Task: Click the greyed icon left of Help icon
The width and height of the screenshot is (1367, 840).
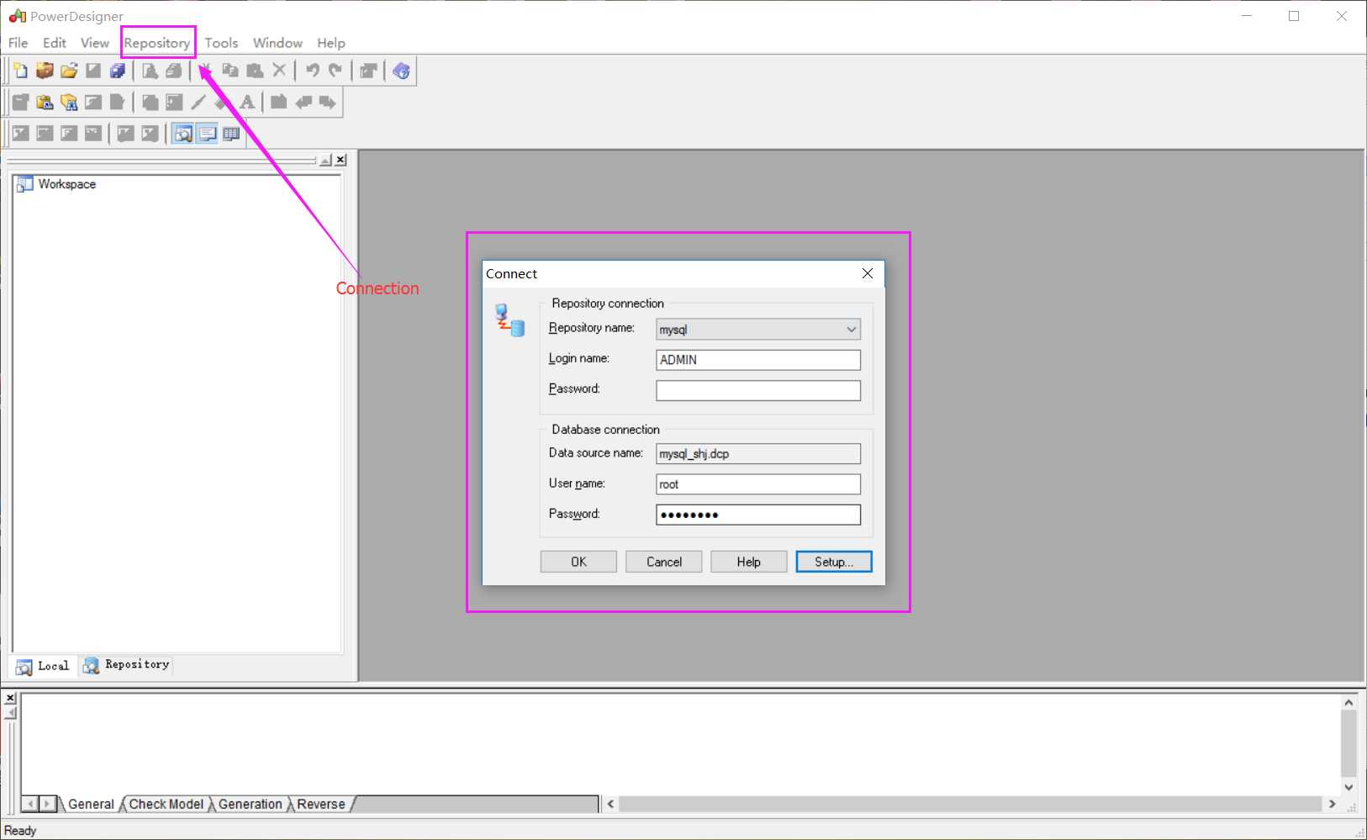Action: click(368, 71)
